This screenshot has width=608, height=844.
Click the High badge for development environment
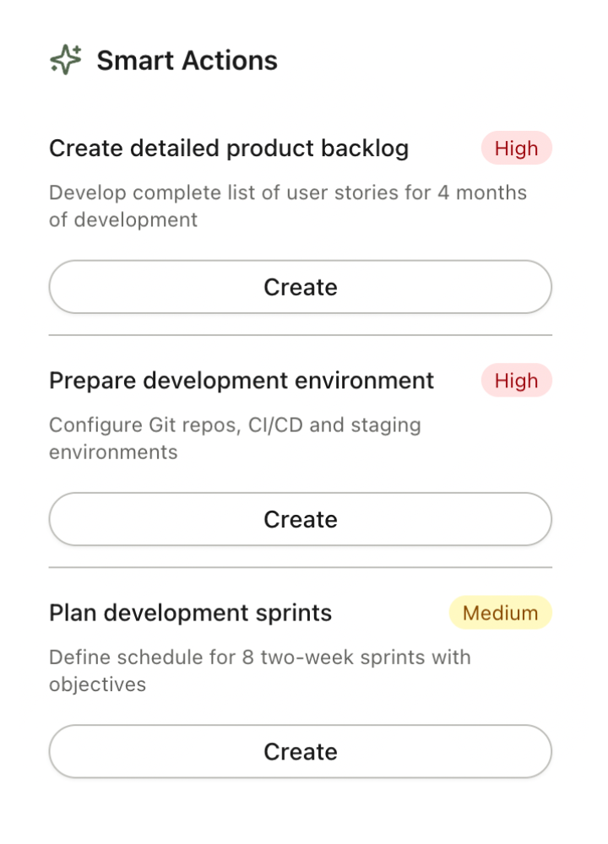coord(516,381)
